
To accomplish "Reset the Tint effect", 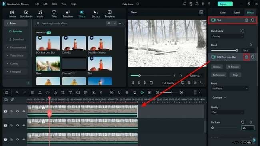I will point(252,20).
